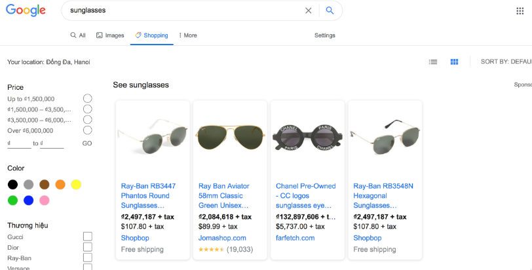
Task: Open the Google apps grid icon
Action: [x=520, y=11]
